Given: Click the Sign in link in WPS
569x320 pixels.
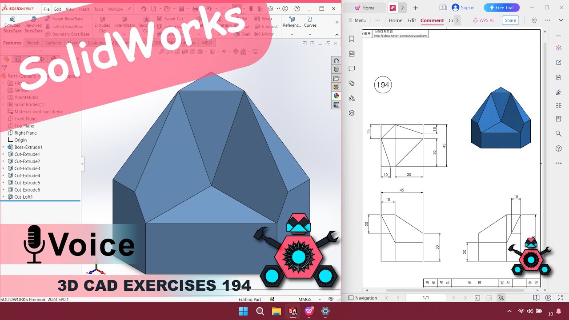Looking at the screenshot, I should click(463, 8).
